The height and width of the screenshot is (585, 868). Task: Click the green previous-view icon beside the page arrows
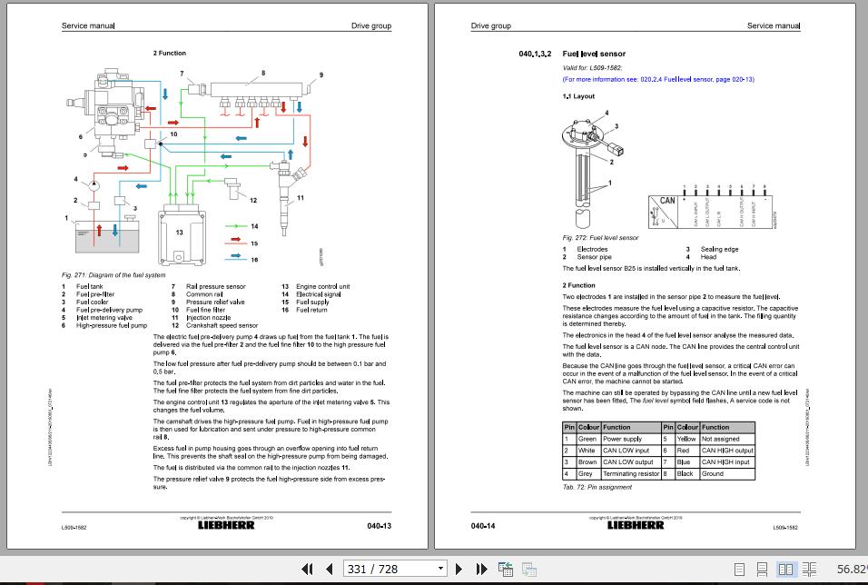[507, 569]
